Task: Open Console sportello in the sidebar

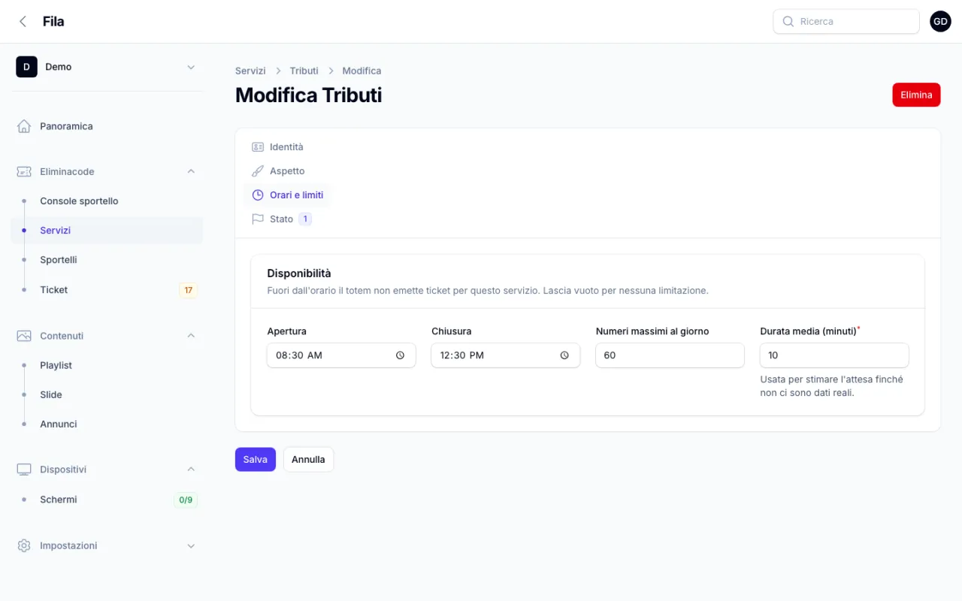Action: click(107, 201)
